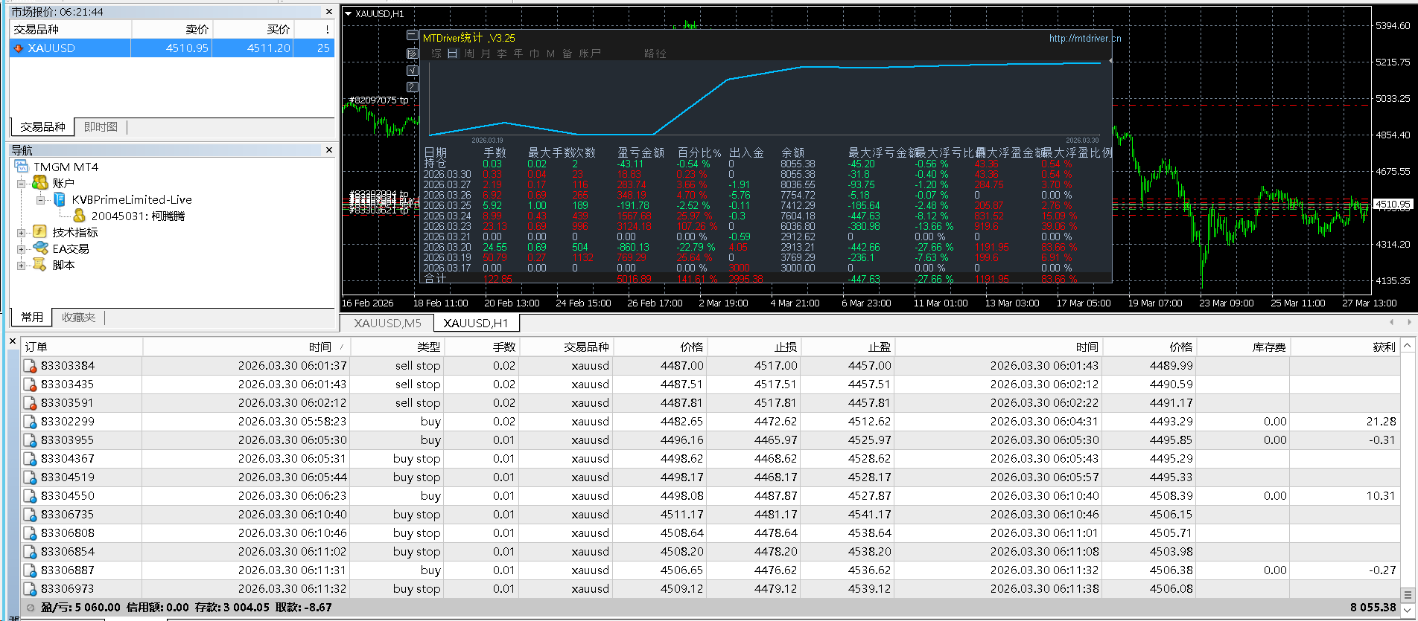Switch statistics to 月 monthly view
The width and height of the screenshot is (1418, 621).
point(485,54)
